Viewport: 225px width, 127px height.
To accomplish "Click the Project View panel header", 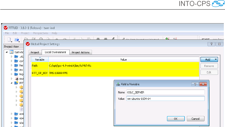I will 13,46.
